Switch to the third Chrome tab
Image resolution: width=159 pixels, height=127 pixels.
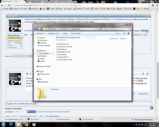coord(61,2)
